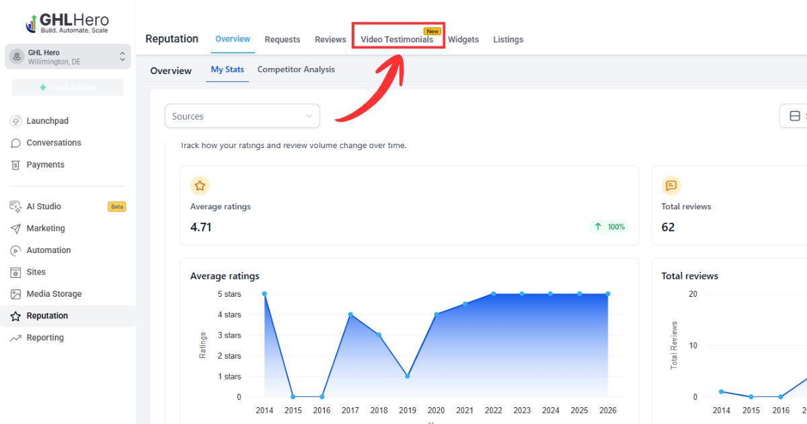This screenshot has width=807, height=424.
Task: Click the 2022 data point on the Average ratings chart
Action: point(493,293)
